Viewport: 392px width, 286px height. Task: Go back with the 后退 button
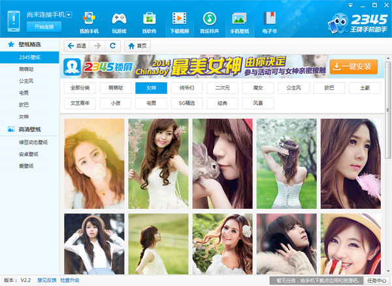[77, 46]
